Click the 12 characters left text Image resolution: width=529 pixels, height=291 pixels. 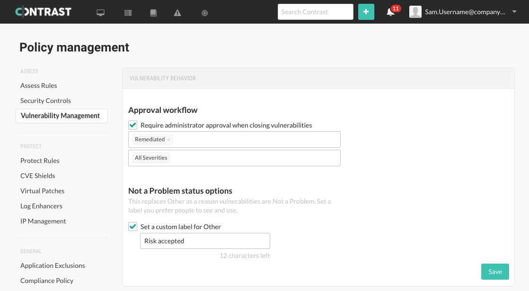245,256
